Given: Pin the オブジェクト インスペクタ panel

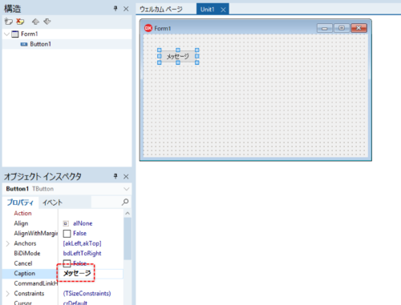Looking at the screenshot, I should click(x=115, y=176).
